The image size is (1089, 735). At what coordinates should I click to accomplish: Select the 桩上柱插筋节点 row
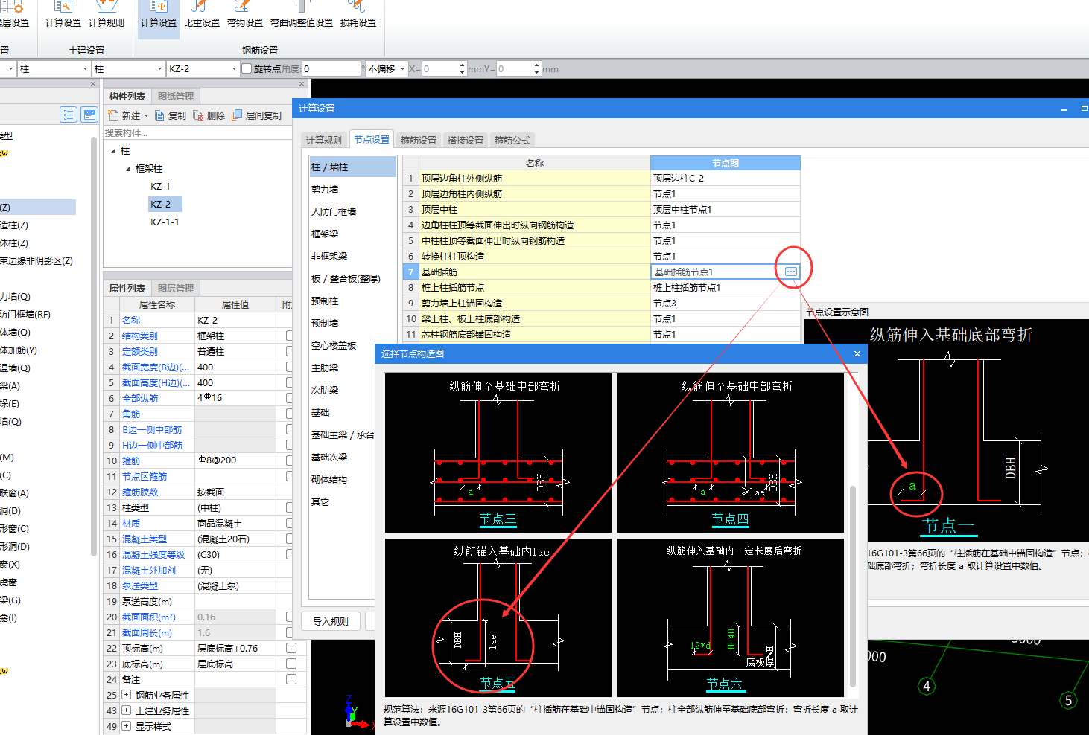(602, 287)
